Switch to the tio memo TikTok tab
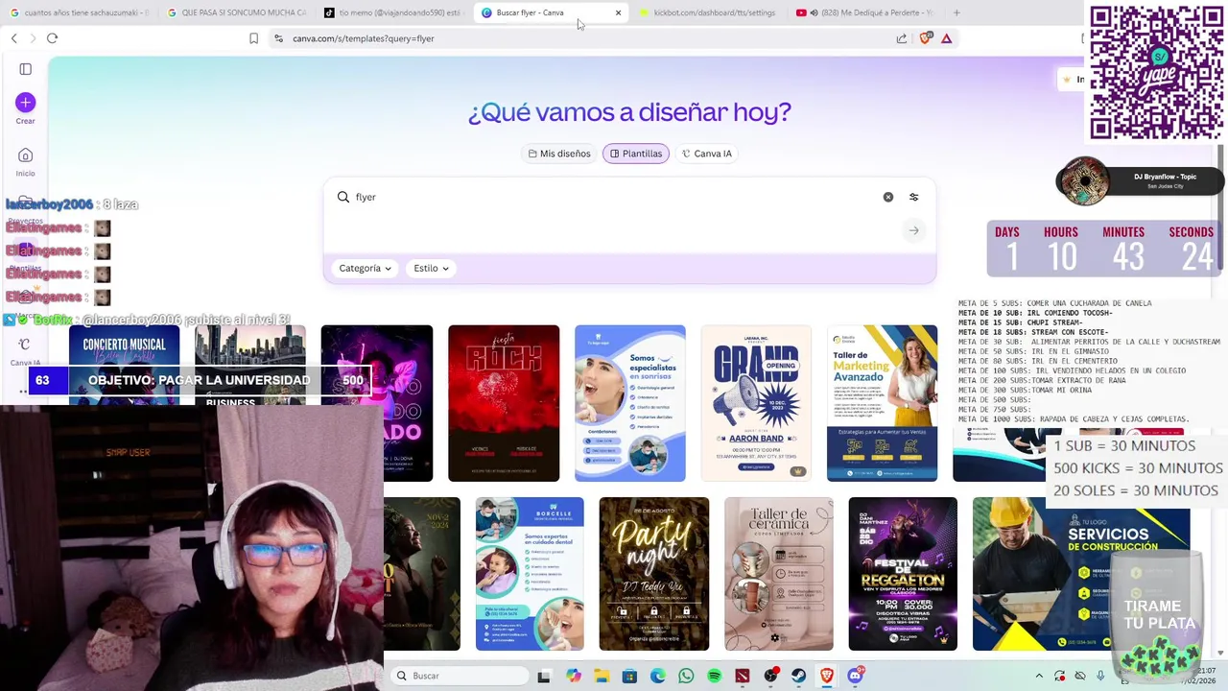Viewport: 1228px width, 691px height. point(393,12)
